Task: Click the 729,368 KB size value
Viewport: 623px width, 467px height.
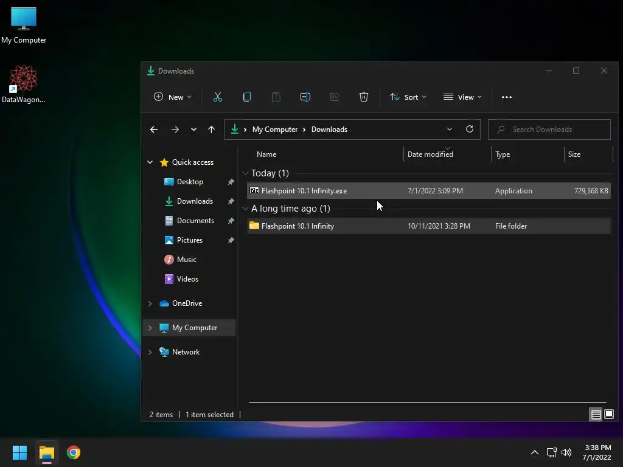Action: tap(591, 190)
